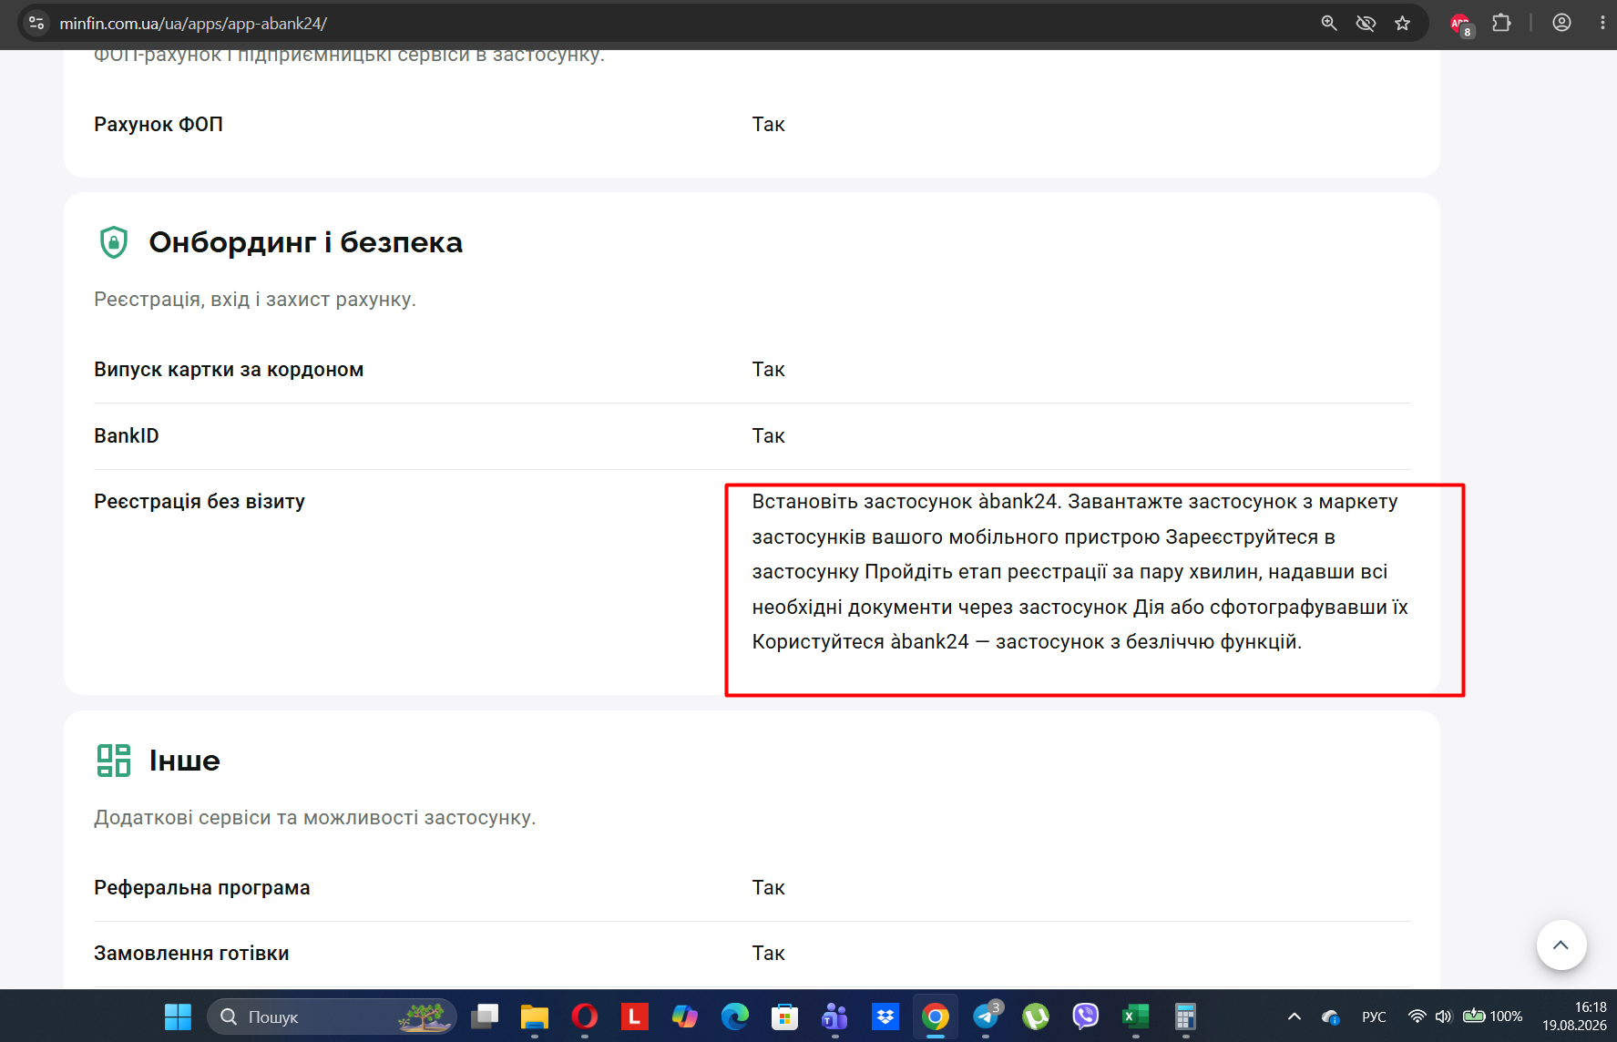The width and height of the screenshot is (1617, 1042).
Task: Select the 'Випуск картки за кордоном' label
Action: click(229, 369)
